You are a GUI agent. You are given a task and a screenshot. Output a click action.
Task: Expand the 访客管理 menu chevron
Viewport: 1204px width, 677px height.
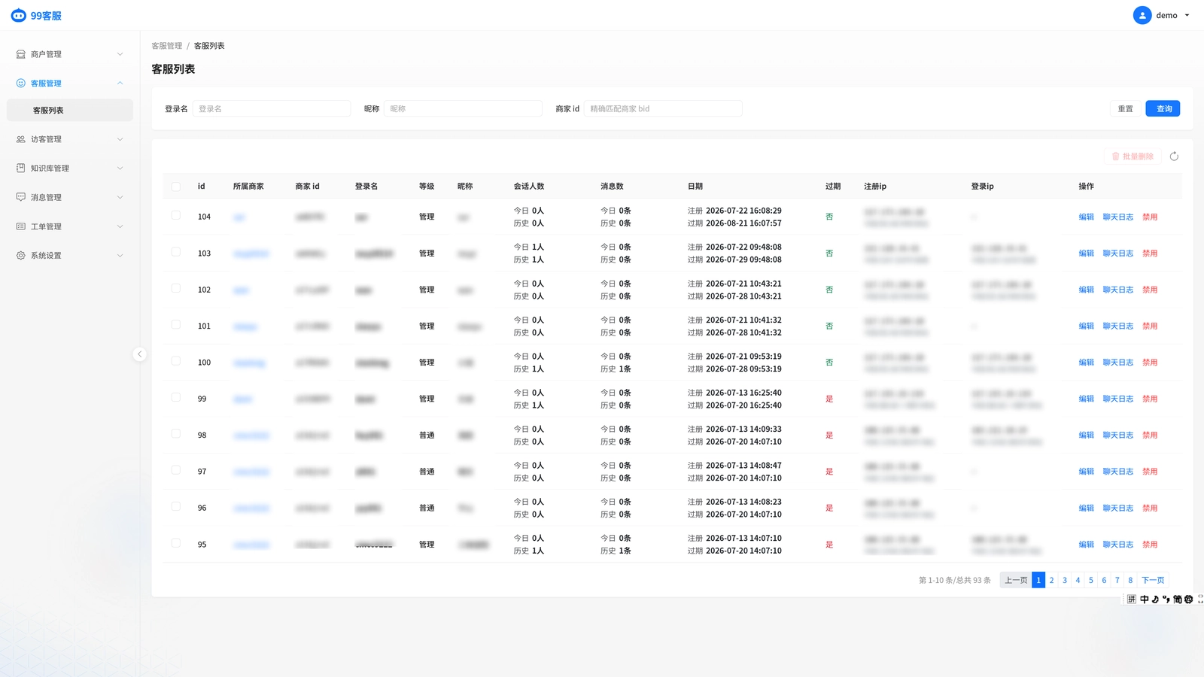120,139
